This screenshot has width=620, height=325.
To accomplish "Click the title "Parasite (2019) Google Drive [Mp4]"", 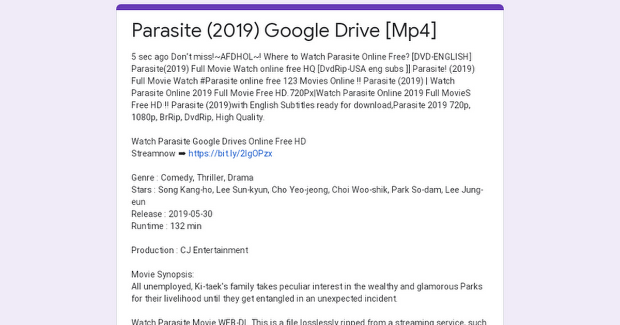I will pyautogui.click(x=284, y=30).
